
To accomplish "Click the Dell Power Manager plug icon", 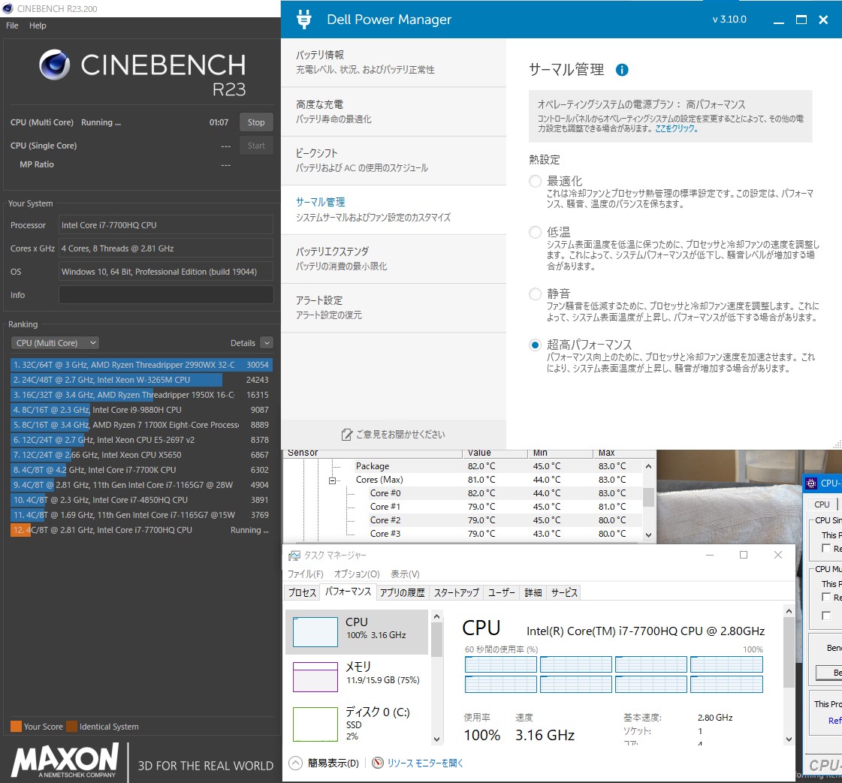I will coord(304,20).
